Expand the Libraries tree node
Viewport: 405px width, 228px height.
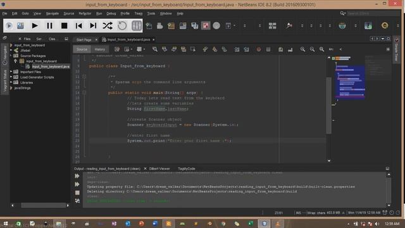click(x=11, y=82)
